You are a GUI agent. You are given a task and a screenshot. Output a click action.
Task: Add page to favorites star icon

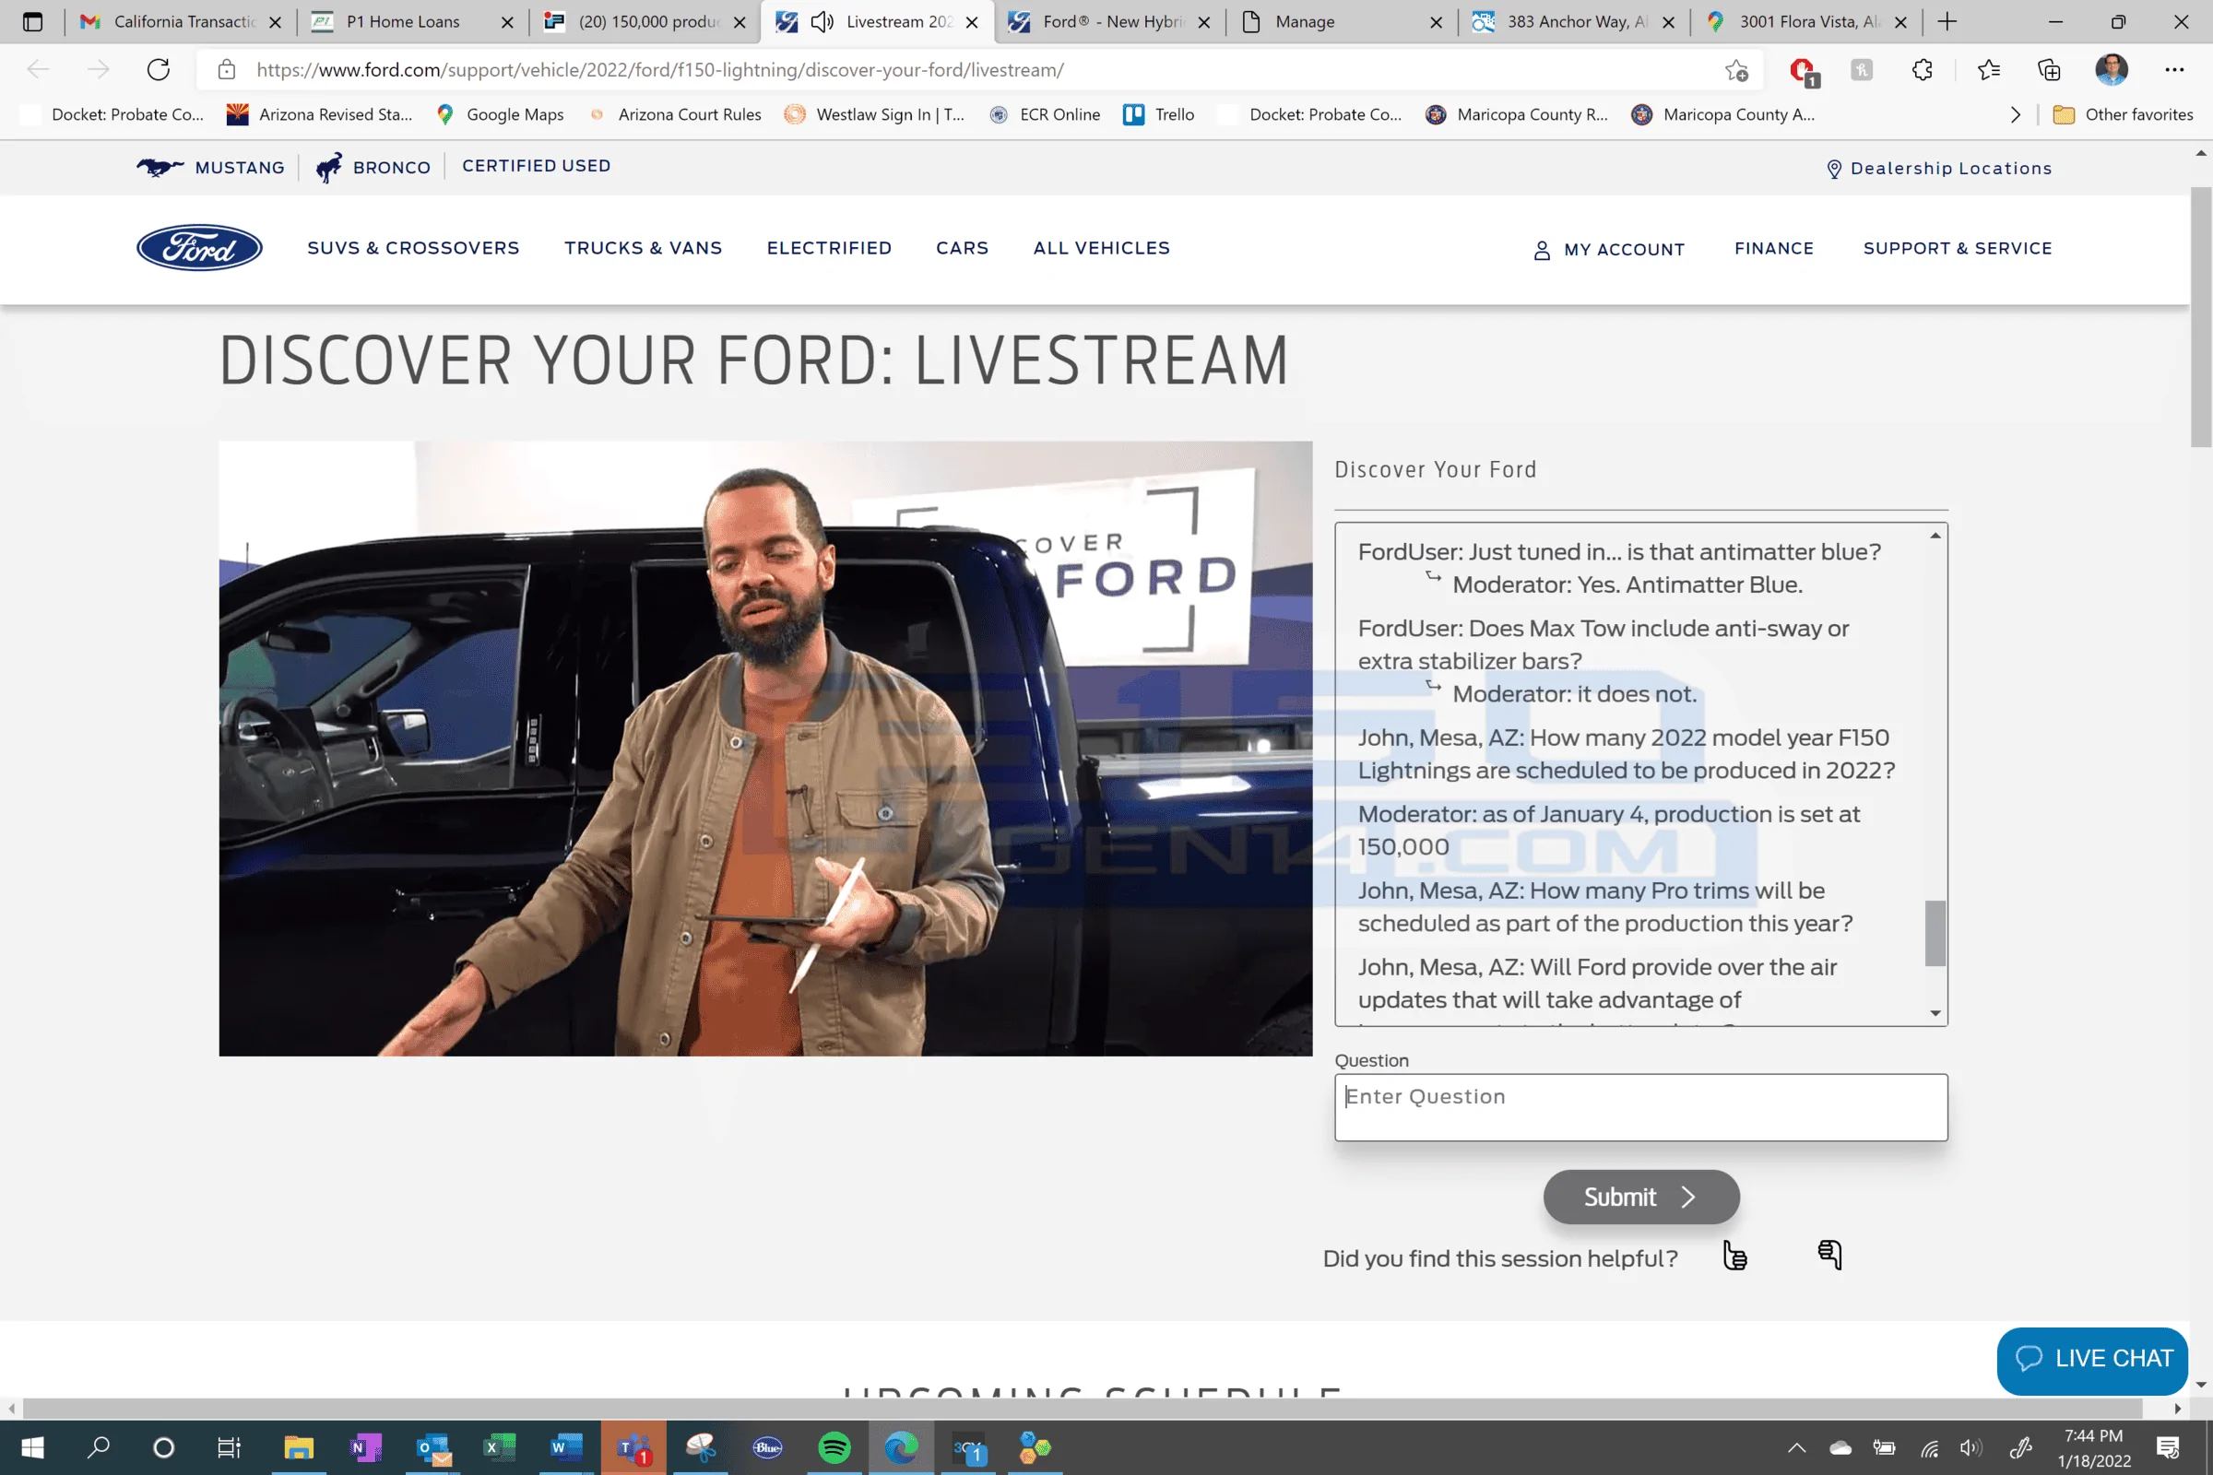coord(1736,71)
